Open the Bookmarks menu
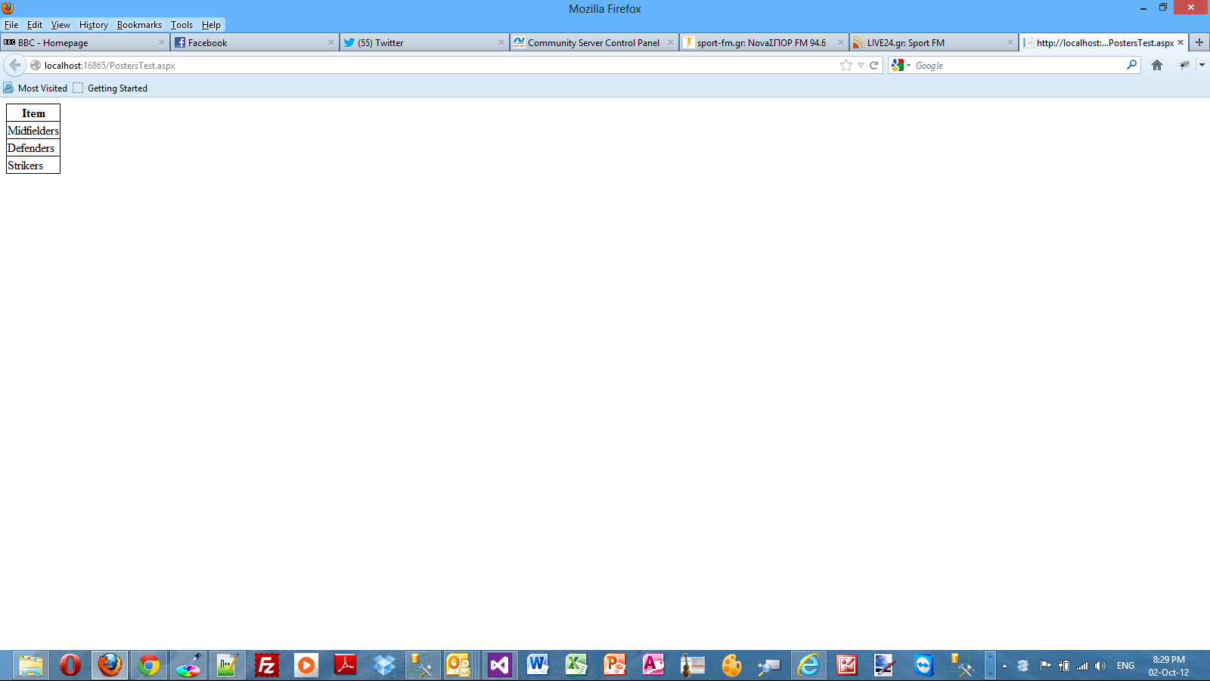This screenshot has height=681, width=1210. click(x=139, y=25)
